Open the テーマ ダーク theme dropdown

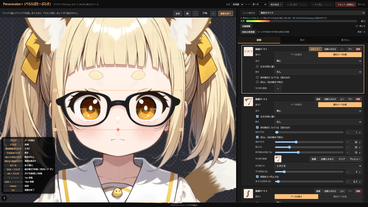(259, 4)
